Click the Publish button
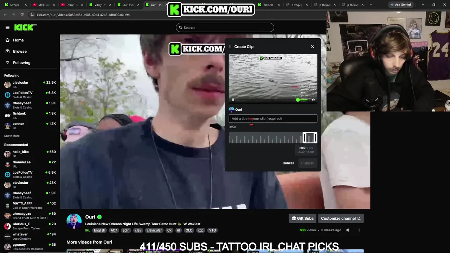 click(x=308, y=163)
